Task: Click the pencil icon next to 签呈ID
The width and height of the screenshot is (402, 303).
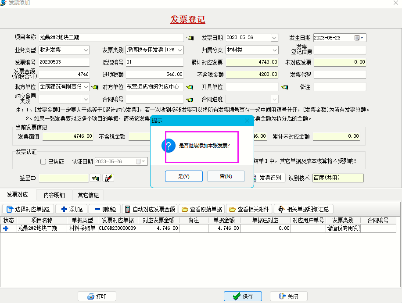Action: pyautogui.click(x=108, y=178)
